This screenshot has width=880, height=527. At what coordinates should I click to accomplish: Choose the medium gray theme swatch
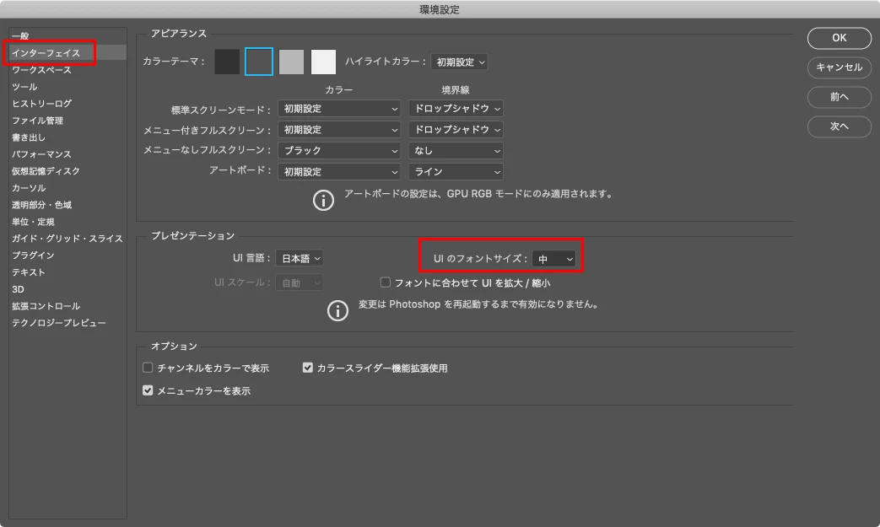pos(291,62)
